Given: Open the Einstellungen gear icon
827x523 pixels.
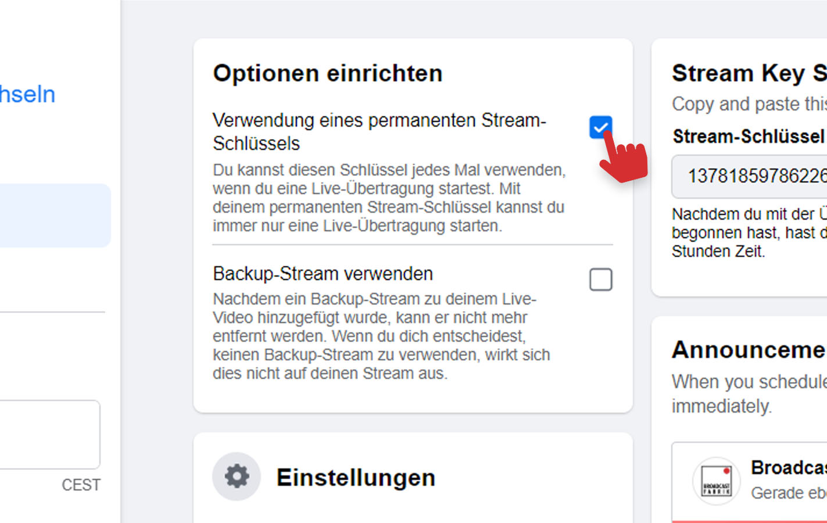Looking at the screenshot, I should pyautogui.click(x=237, y=477).
